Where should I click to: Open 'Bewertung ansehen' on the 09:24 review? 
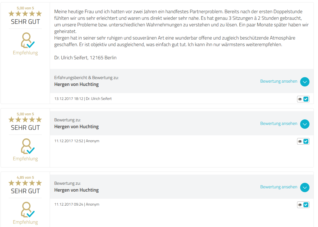click(279, 187)
